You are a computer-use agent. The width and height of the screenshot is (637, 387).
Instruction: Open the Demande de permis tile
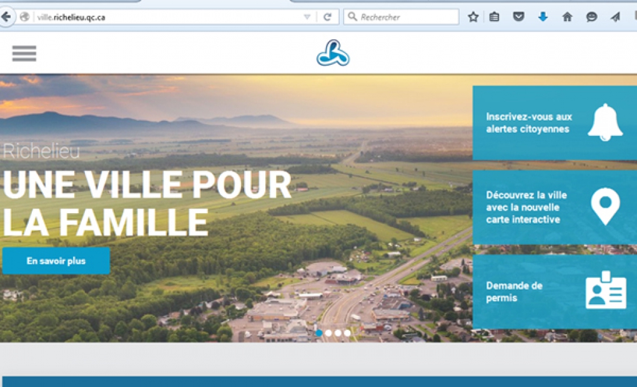[x=555, y=292]
